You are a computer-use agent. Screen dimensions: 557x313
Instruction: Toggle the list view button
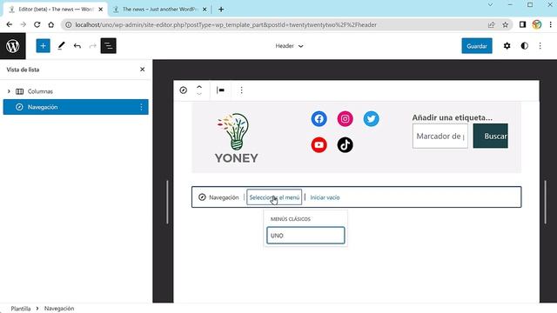pos(108,46)
